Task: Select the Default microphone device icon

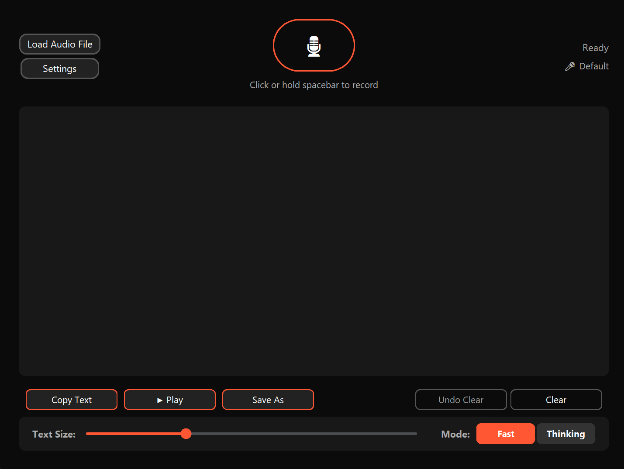Action: (570, 66)
